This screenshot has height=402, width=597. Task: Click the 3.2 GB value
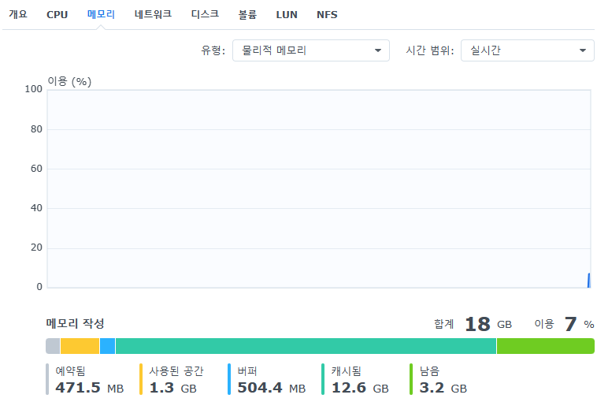pyautogui.click(x=443, y=388)
